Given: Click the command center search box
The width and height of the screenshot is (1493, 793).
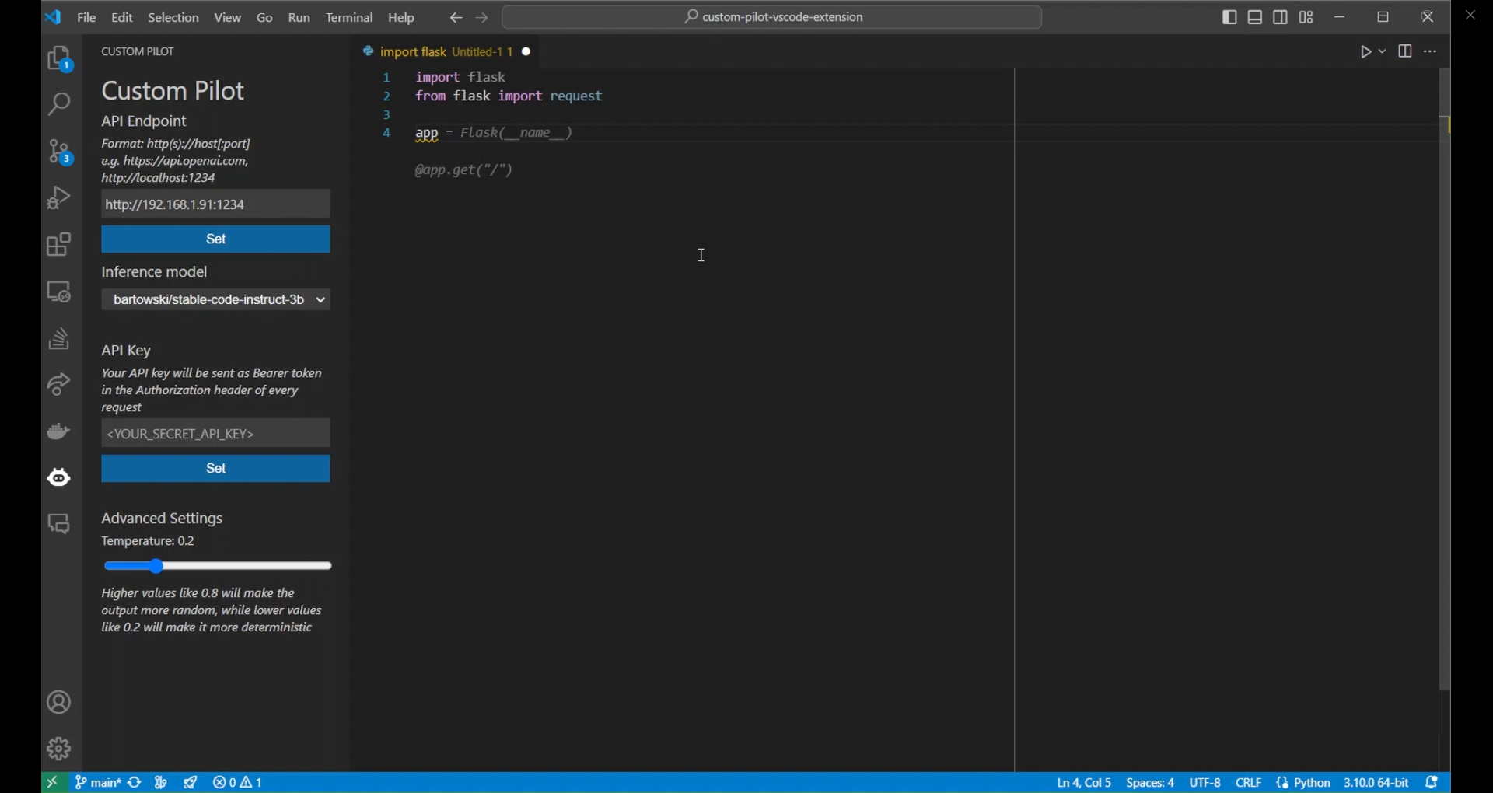Looking at the screenshot, I should (x=773, y=18).
